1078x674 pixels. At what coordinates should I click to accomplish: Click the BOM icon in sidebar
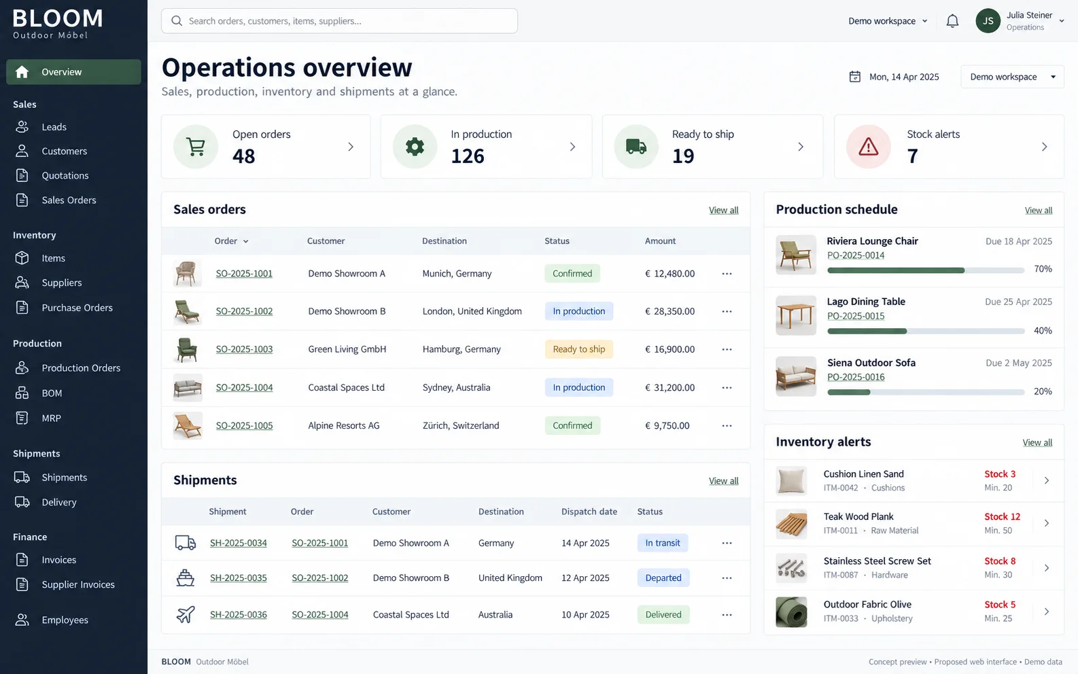pos(22,393)
